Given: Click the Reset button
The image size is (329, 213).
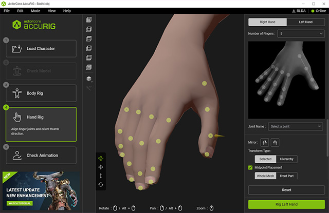Looking at the screenshot, I should pyautogui.click(x=286, y=190).
